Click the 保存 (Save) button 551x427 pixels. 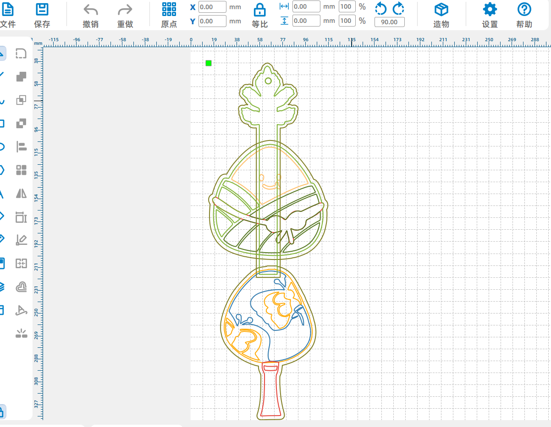[42, 15]
